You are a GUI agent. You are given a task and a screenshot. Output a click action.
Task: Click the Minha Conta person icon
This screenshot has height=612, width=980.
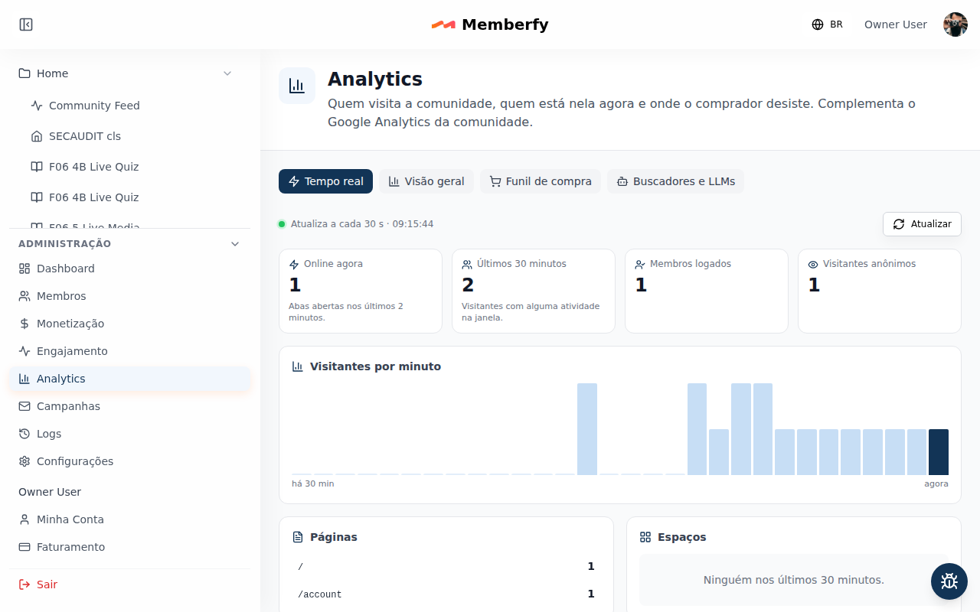[24, 519]
